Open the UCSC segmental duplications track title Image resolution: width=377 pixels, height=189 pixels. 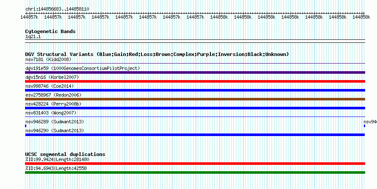65,154
